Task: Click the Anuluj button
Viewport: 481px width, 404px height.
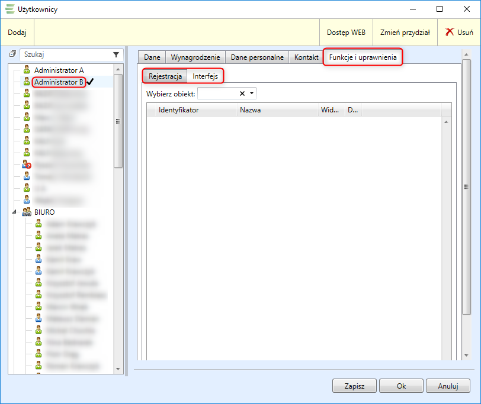Action: (x=448, y=386)
